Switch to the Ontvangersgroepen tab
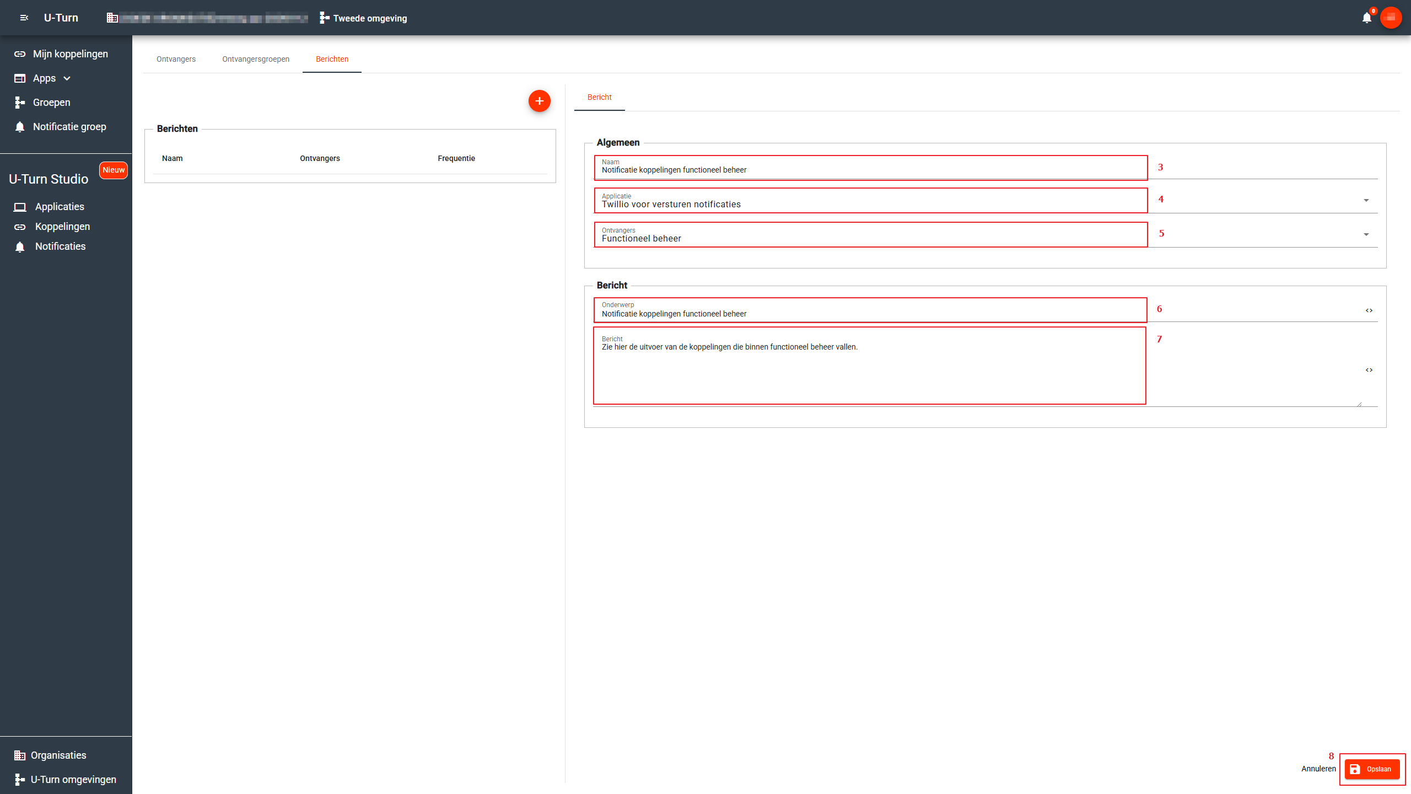The image size is (1411, 794). point(256,59)
